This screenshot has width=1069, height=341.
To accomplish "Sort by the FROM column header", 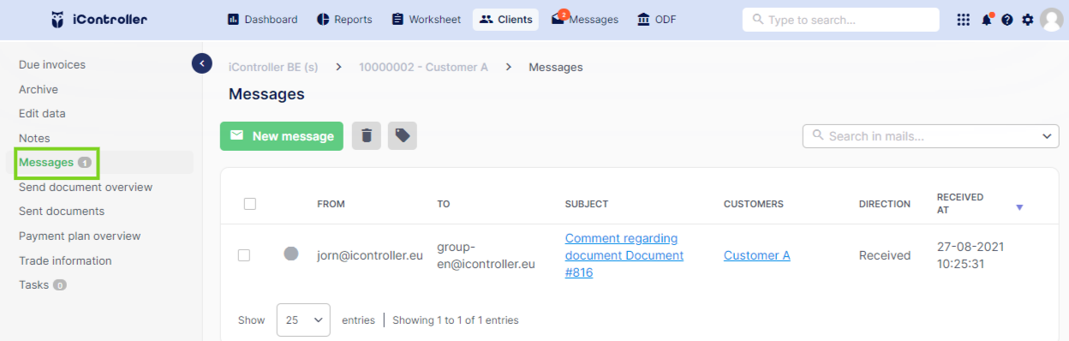I will tap(331, 204).
